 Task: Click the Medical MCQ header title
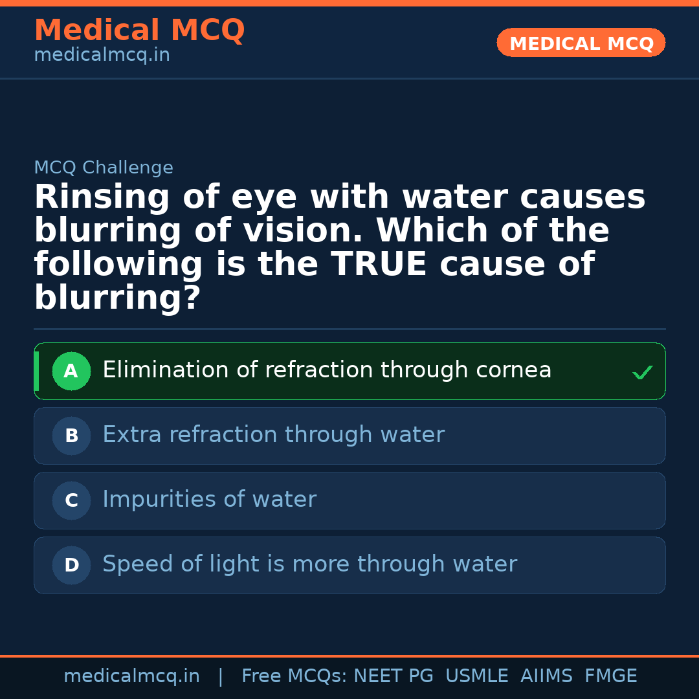[139, 30]
